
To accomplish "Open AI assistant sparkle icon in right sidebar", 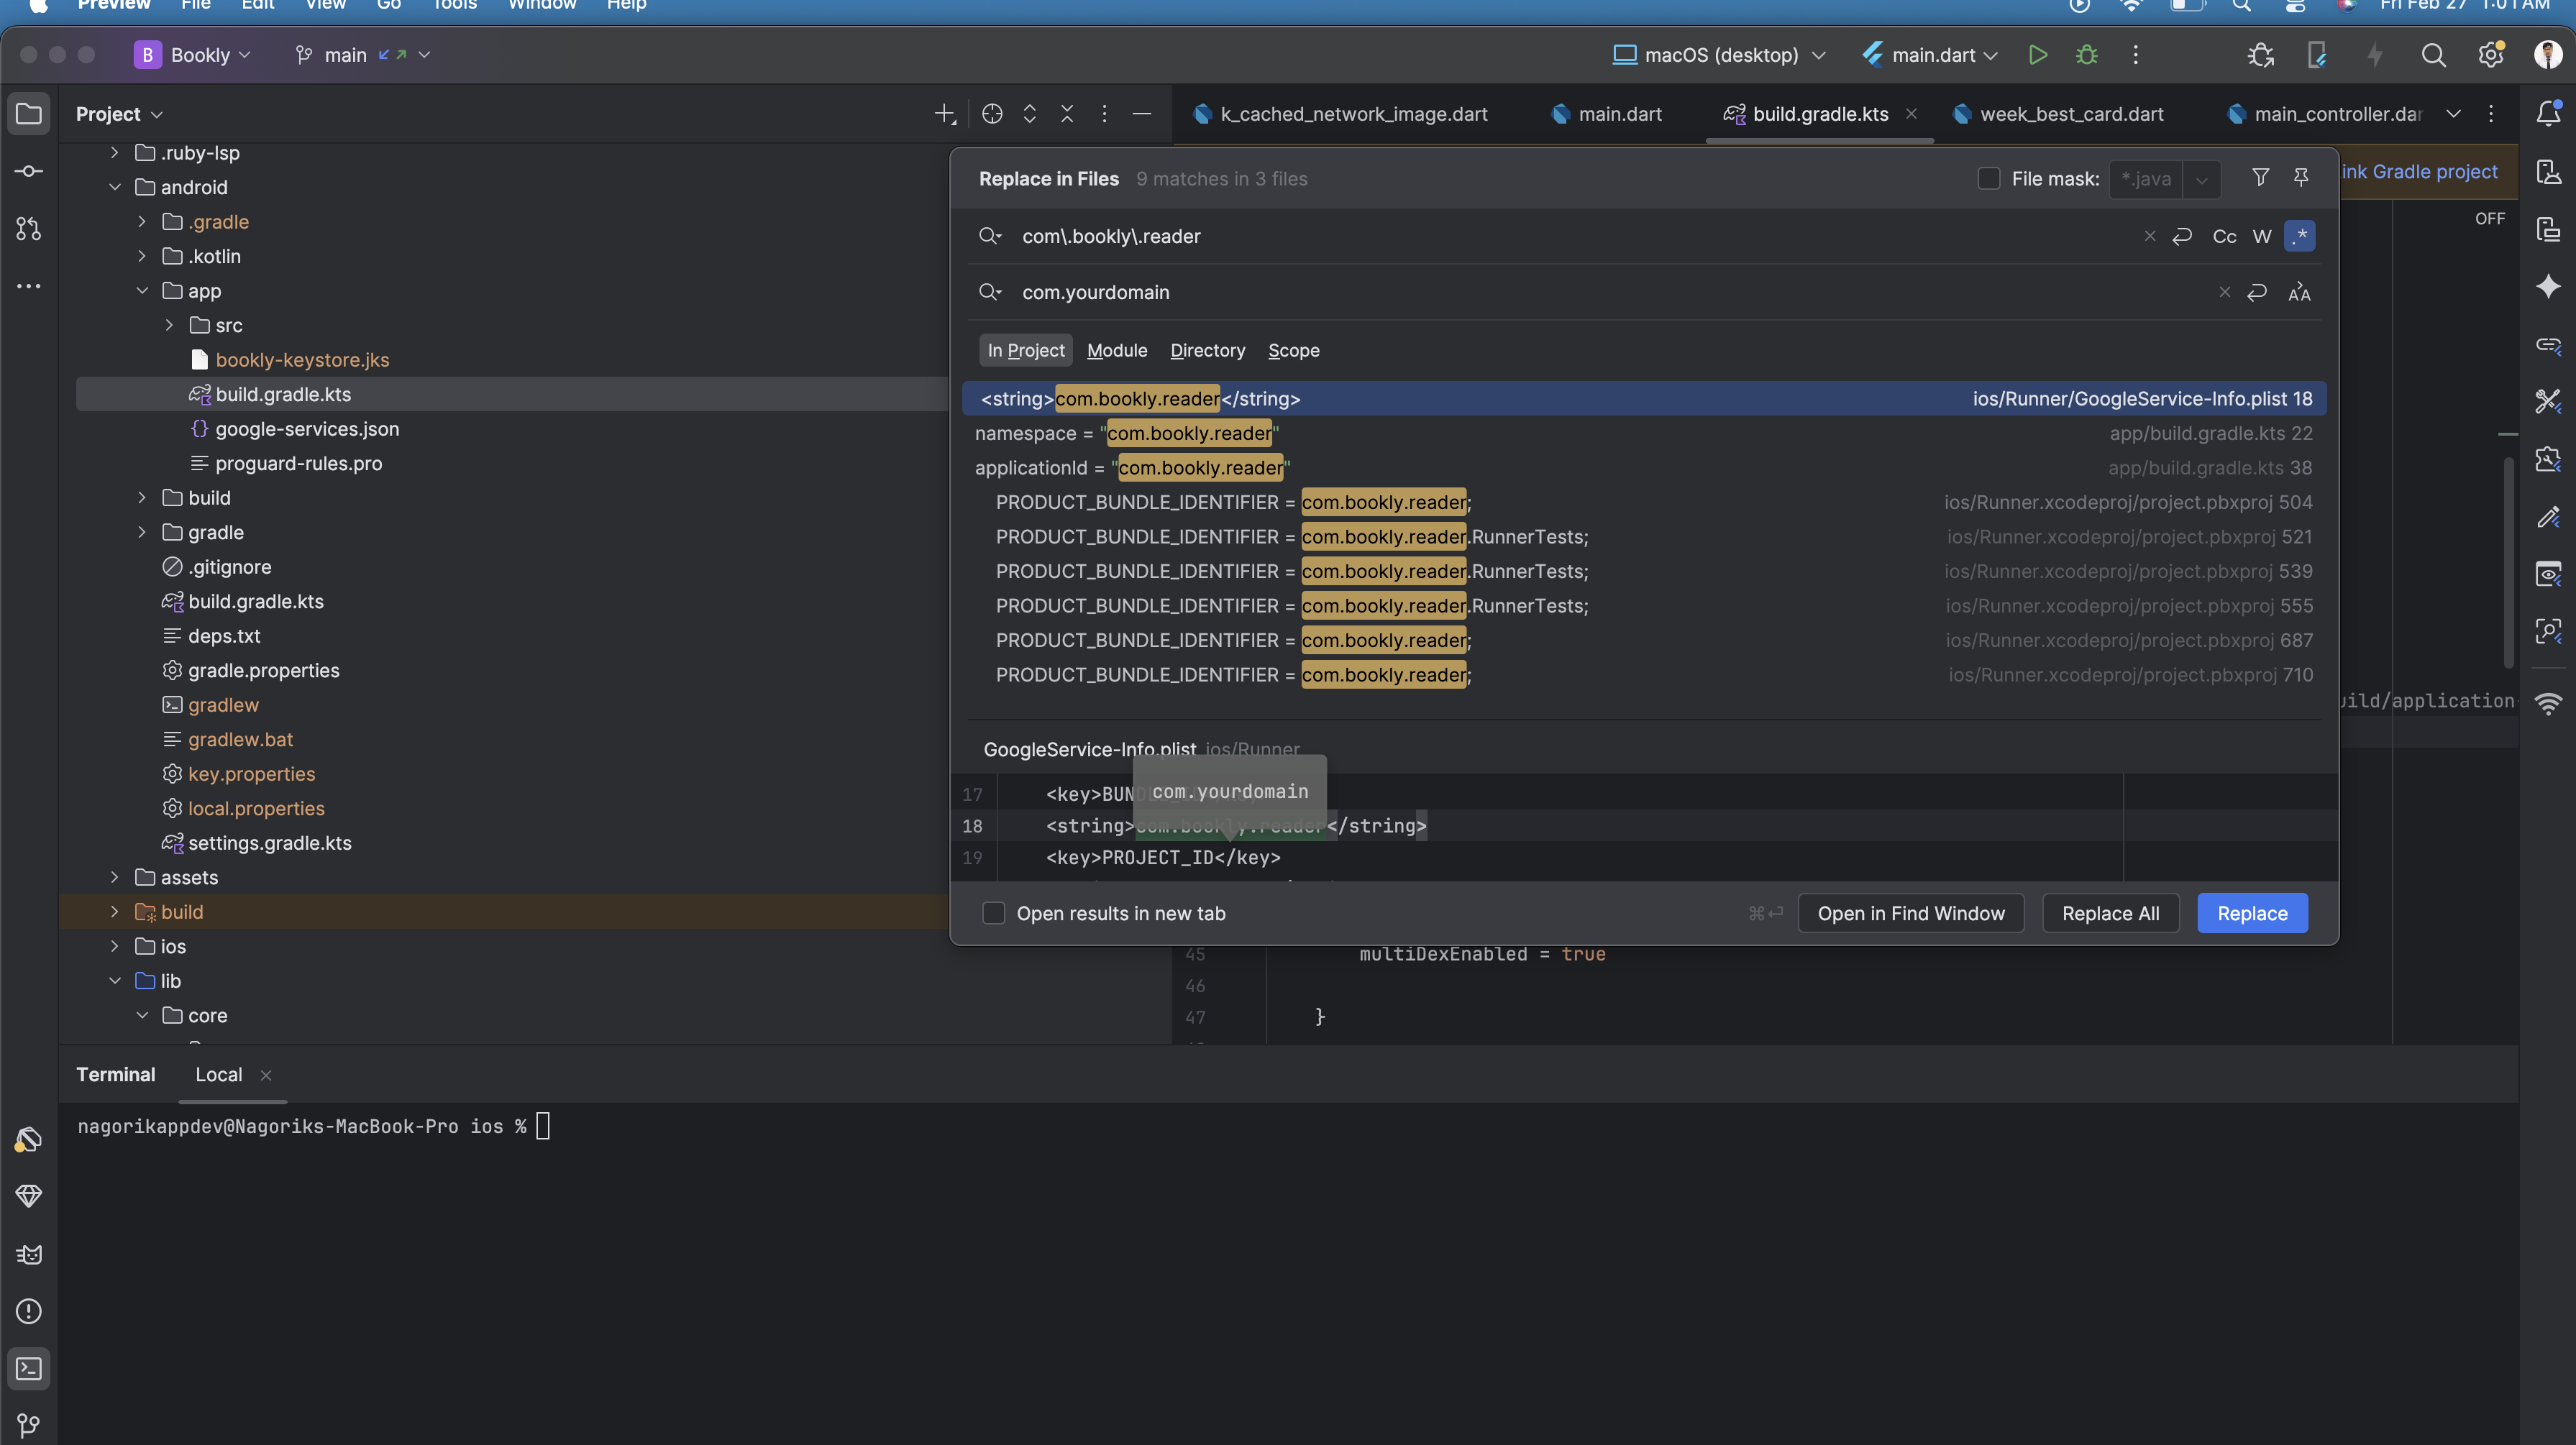I will [x=2548, y=286].
